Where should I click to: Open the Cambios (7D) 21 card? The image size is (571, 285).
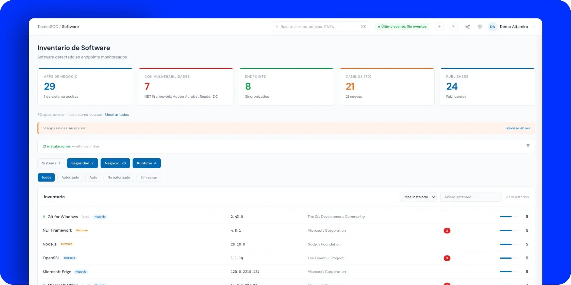pos(387,87)
